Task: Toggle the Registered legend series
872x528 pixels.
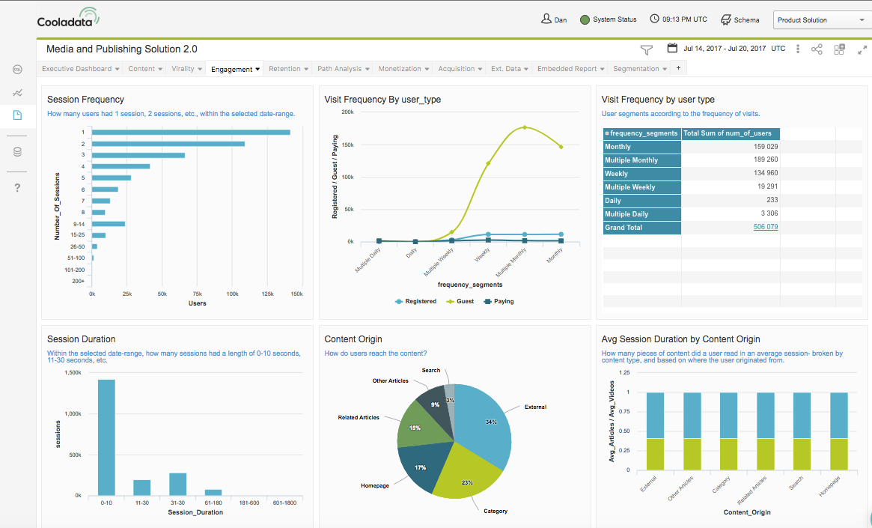Action: click(x=415, y=302)
